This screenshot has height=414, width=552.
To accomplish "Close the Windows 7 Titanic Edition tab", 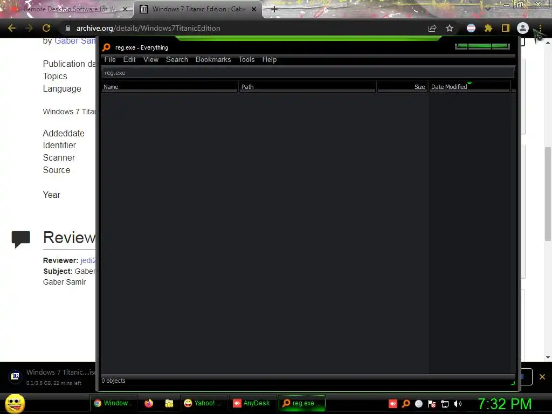I will tap(254, 9).
